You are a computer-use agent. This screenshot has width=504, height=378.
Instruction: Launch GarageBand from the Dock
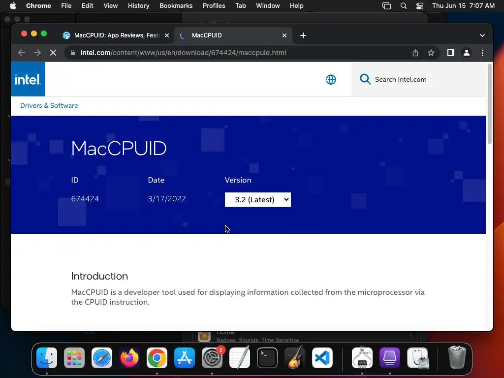(x=295, y=358)
